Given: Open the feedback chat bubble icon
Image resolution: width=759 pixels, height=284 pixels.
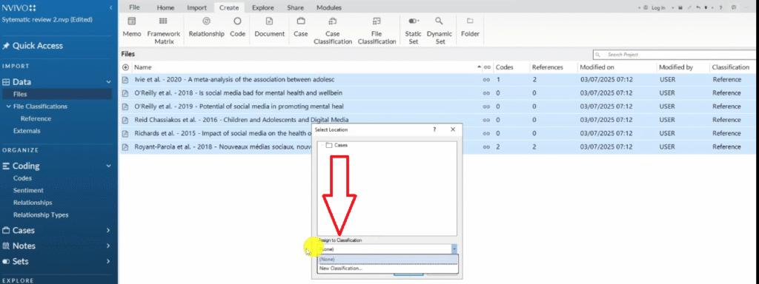Looking at the screenshot, I should 735,7.
